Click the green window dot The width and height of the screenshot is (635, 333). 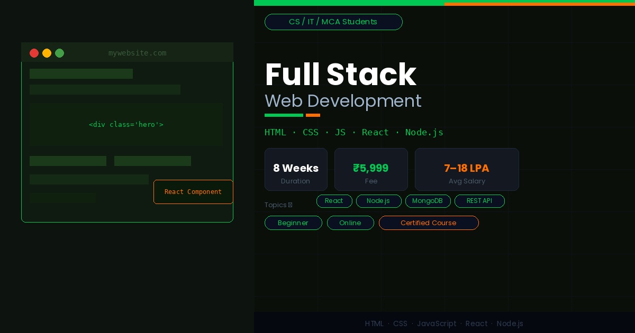(x=59, y=53)
